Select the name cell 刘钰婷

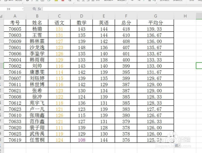click(37, 78)
